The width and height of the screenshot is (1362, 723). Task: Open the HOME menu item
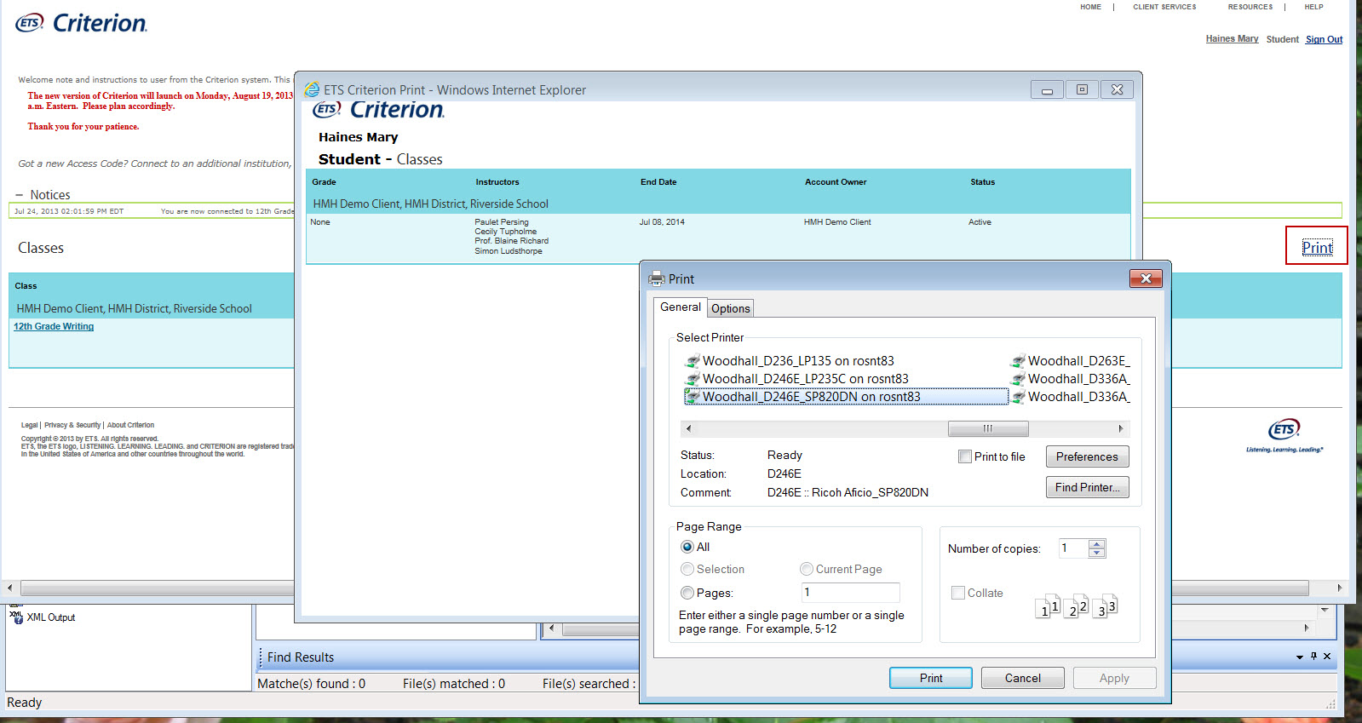[x=1090, y=7]
